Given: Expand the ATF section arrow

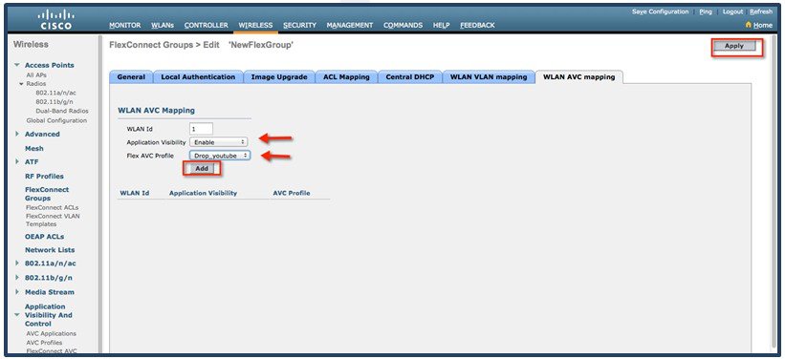Looking at the screenshot, I should pyautogui.click(x=17, y=162).
